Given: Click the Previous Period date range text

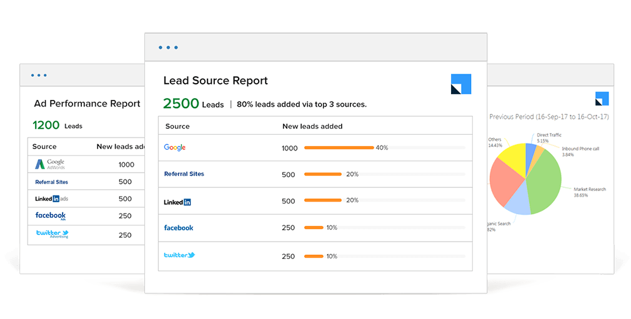Looking at the screenshot, I should [549, 117].
